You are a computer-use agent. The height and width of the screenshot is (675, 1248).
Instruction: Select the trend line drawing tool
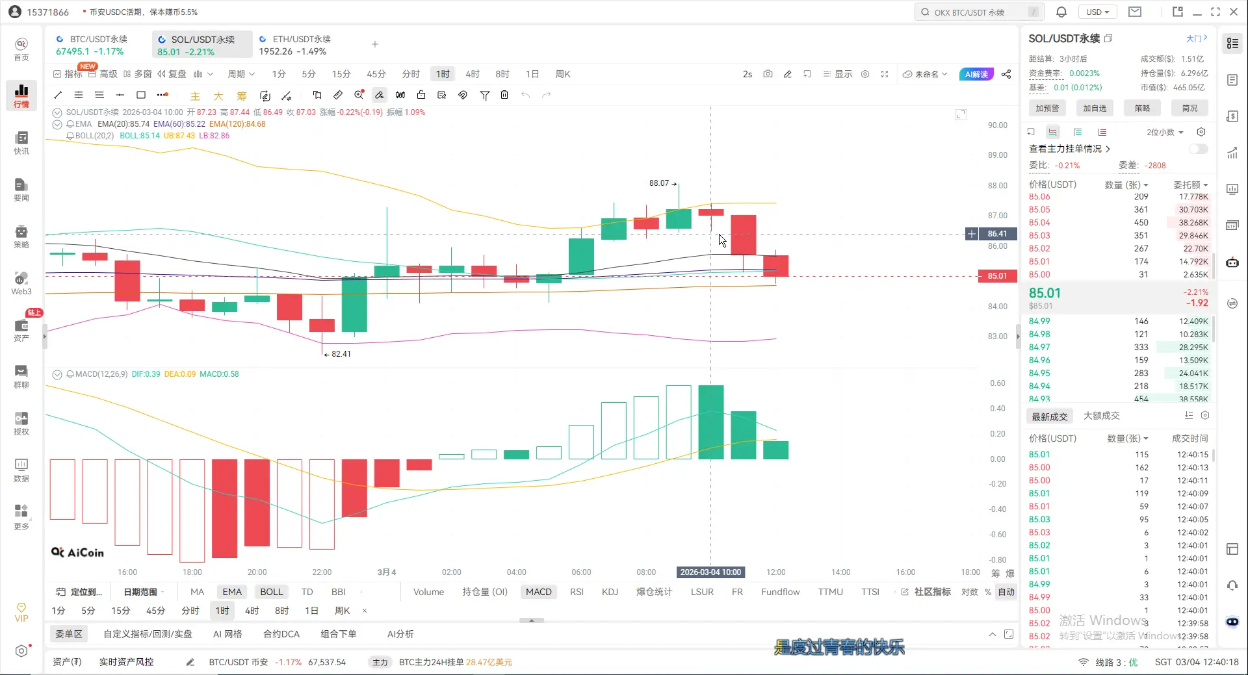58,95
